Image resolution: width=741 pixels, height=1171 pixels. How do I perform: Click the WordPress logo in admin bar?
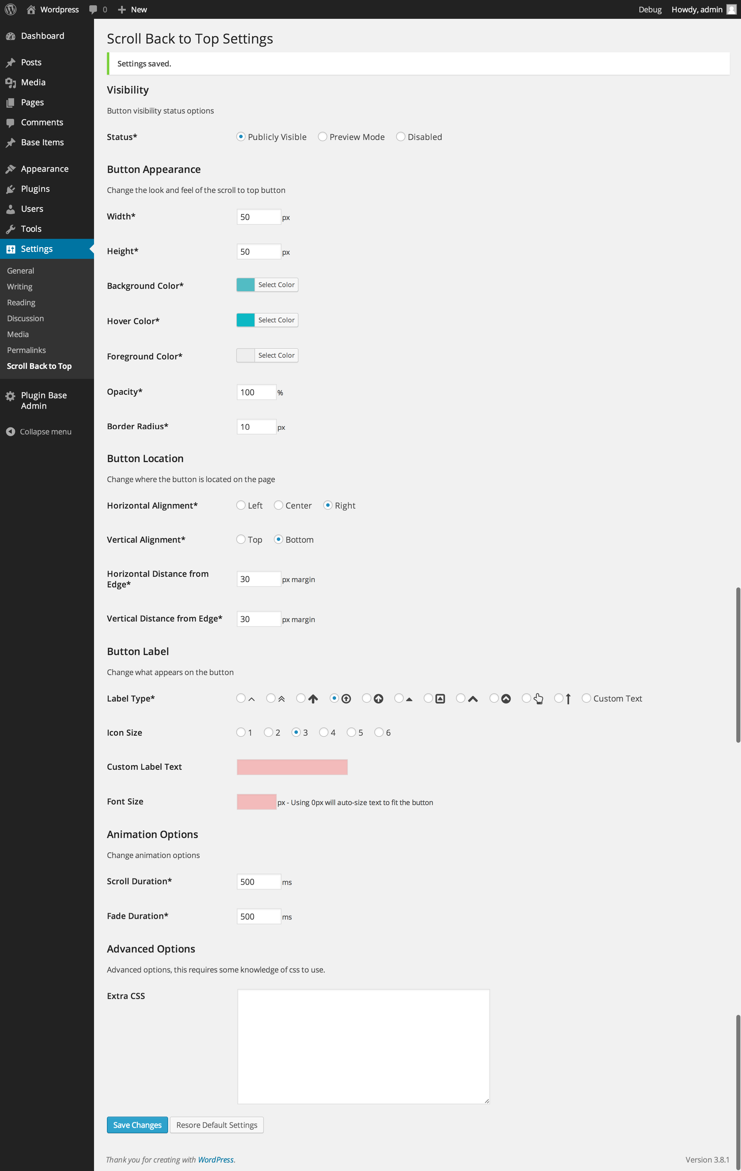(x=10, y=9)
